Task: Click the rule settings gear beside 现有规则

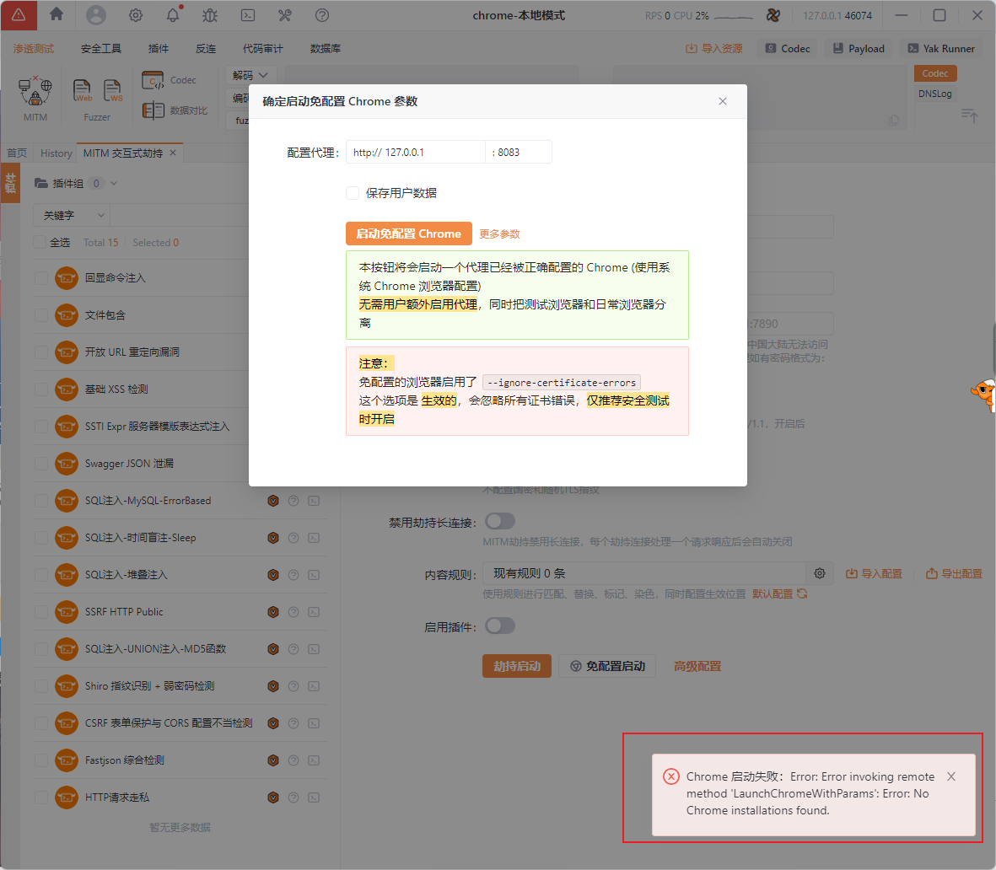Action: pos(820,573)
